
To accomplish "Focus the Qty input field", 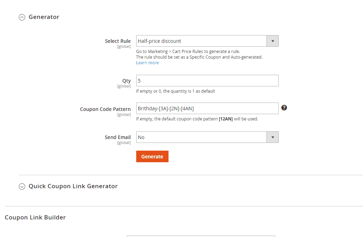I will 207,80.
